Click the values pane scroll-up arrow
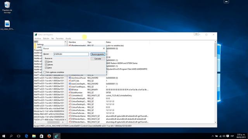 point(215,42)
